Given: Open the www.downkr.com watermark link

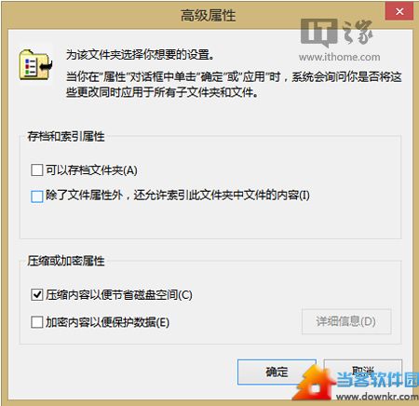Looking at the screenshot, I should 377,397.
